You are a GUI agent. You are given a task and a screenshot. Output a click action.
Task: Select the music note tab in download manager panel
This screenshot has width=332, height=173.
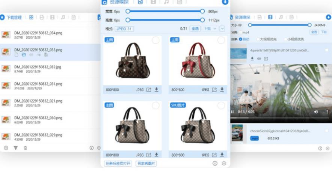[63, 17]
